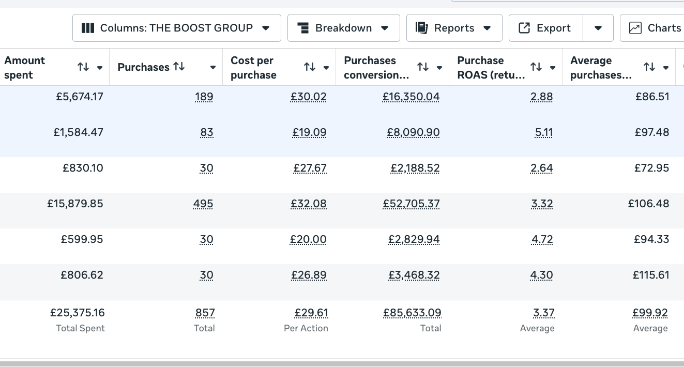Image resolution: width=684 pixels, height=367 pixels.
Task: Click the Reports document icon
Action: pos(422,28)
